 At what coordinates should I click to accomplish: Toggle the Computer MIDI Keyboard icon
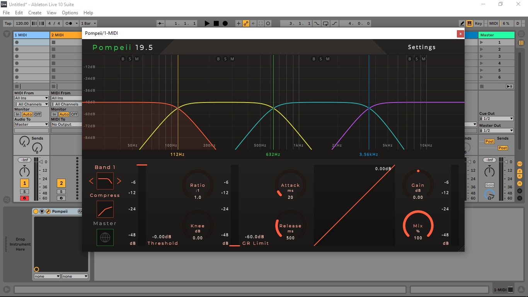pos(470,23)
